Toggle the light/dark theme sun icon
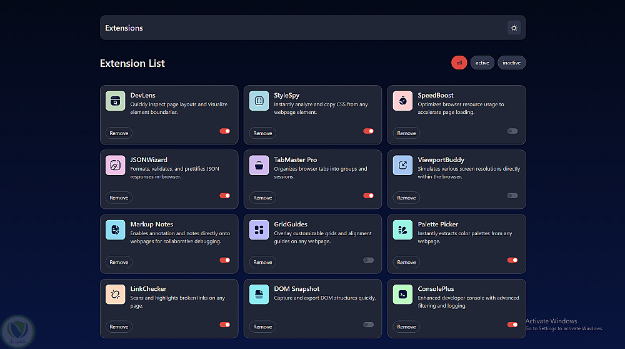This screenshot has height=349, width=625. click(x=514, y=28)
